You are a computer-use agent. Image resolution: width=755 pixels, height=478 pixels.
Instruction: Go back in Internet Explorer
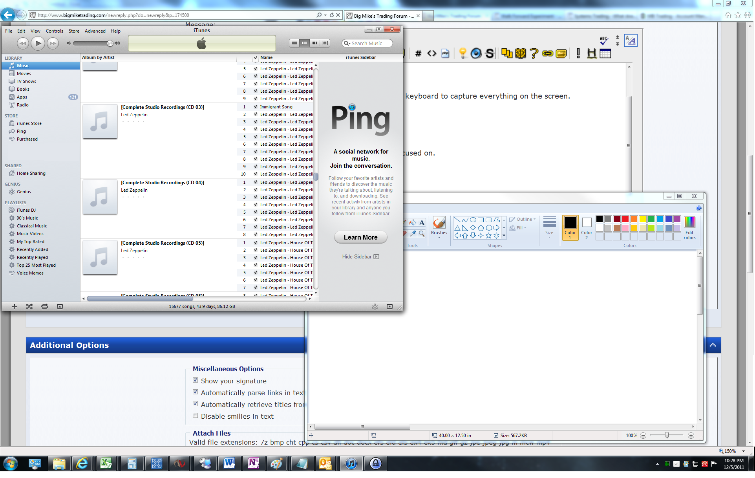pyautogui.click(x=8, y=15)
